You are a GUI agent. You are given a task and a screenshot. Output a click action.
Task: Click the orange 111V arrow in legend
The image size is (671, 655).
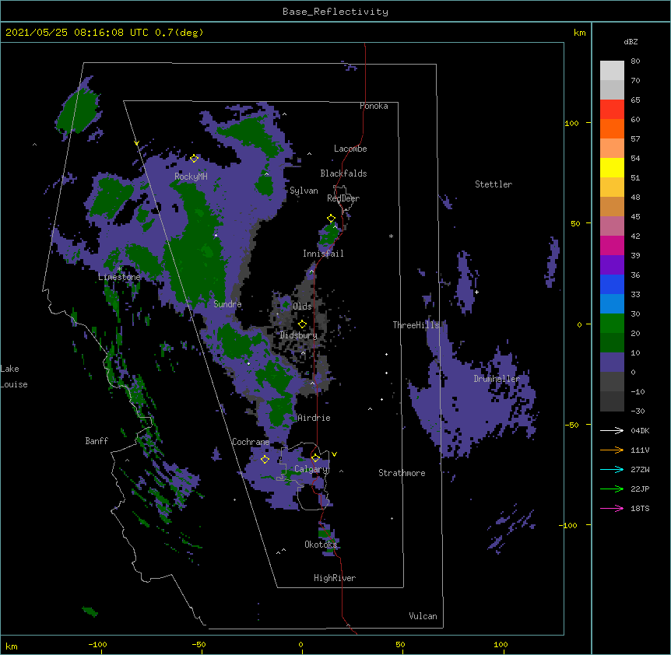(612, 450)
